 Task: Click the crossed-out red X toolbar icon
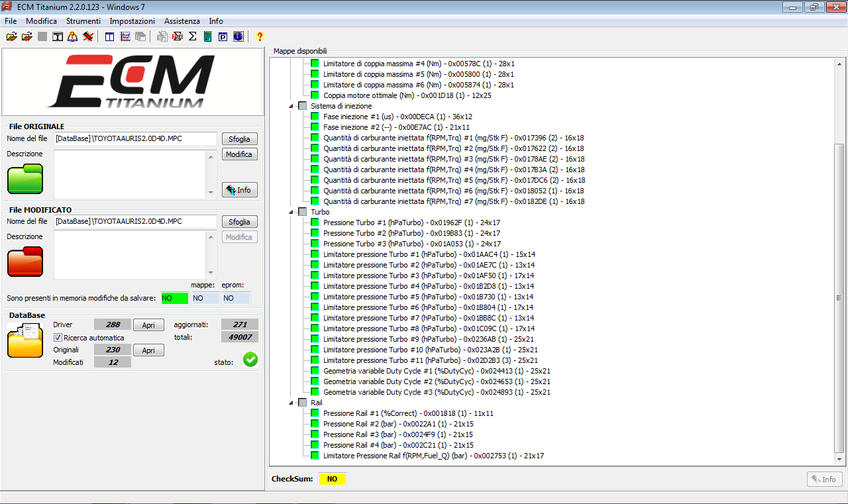(x=88, y=36)
